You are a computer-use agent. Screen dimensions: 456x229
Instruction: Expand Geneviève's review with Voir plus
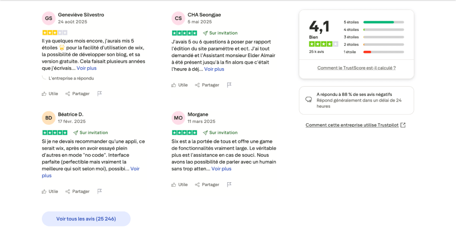86,68
